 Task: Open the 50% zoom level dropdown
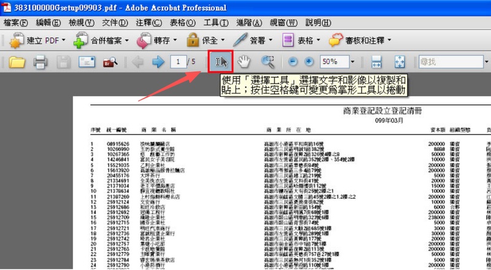tap(353, 62)
